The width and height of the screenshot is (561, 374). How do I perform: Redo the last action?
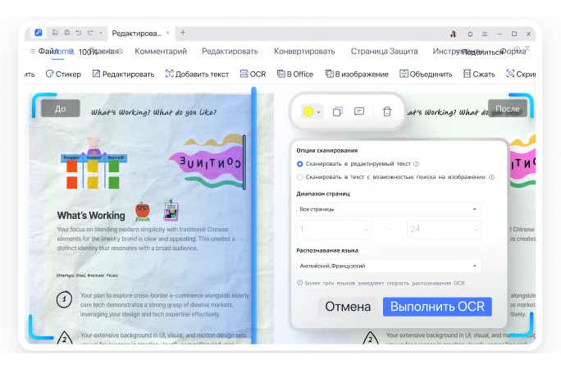(x=90, y=33)
